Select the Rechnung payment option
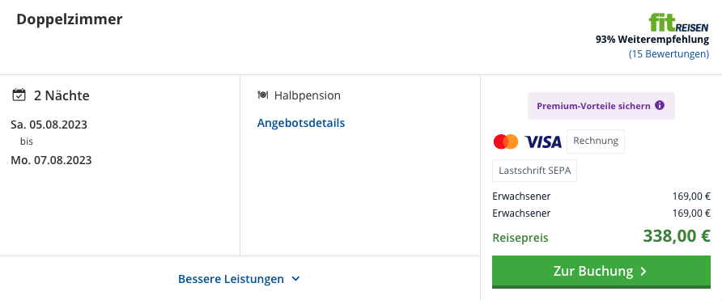Image resolution: width=722 pixels, height=300 pixels. click(596, 142)
